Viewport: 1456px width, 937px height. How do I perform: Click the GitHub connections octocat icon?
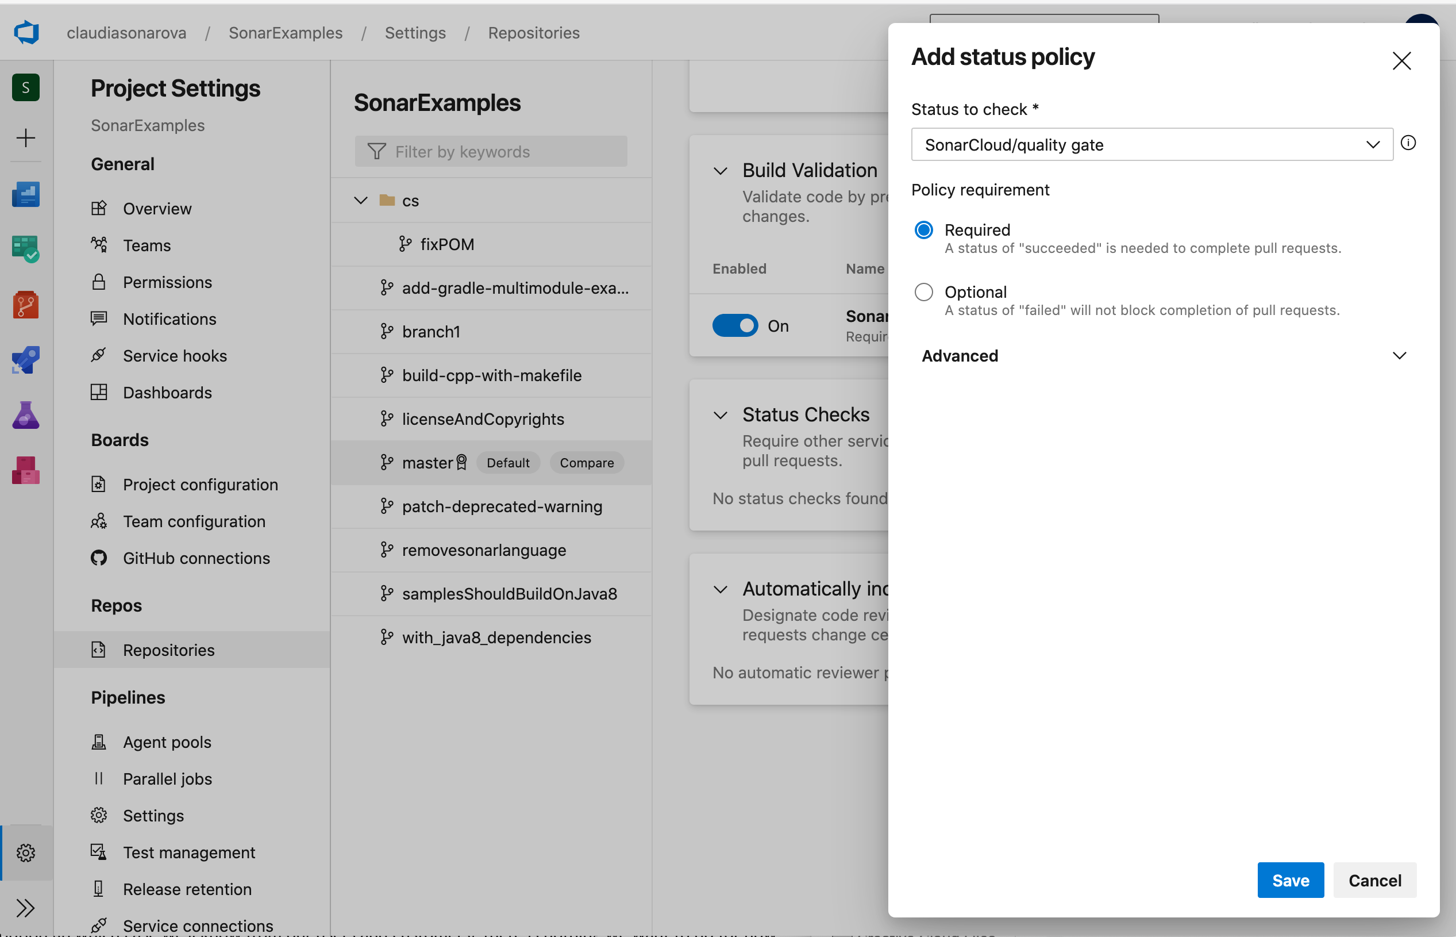pos(98,558)
